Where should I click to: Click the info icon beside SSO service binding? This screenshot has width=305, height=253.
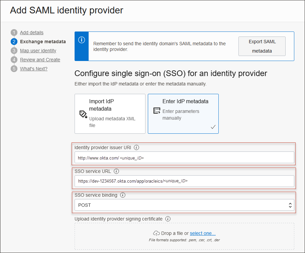[123, 195]
